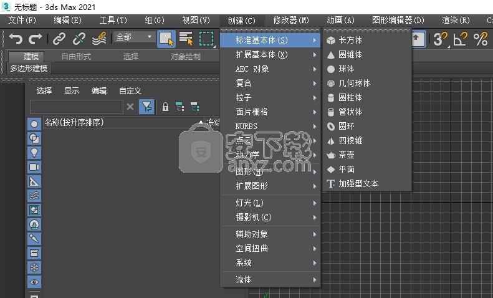Screen dimensions: 493x298
Task: Toggle hidden objects eye filter icon
Action: coord(34,282)
